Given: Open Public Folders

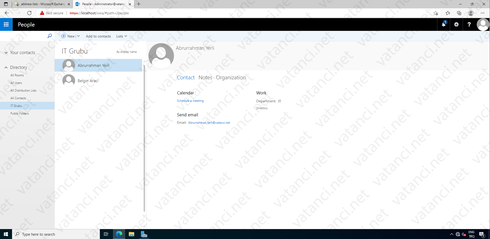Looking at the screenshot, I should [20, 114].
